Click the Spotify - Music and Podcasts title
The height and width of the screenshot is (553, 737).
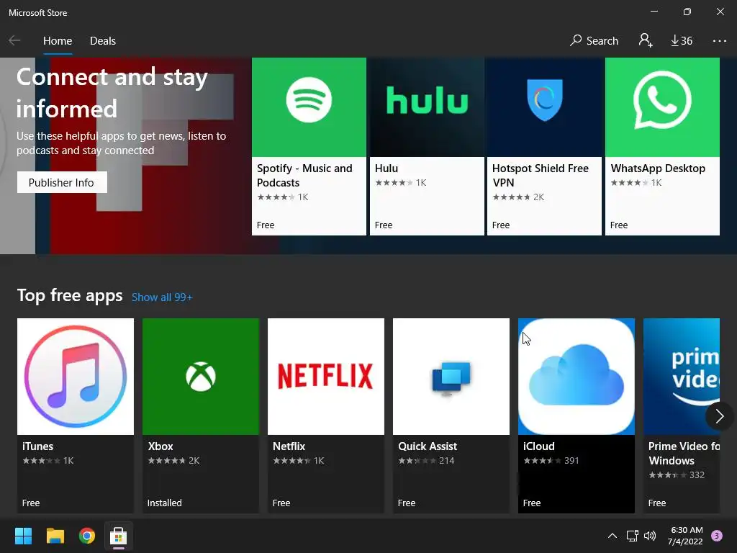pyautogui.click(x=304, y=176)
